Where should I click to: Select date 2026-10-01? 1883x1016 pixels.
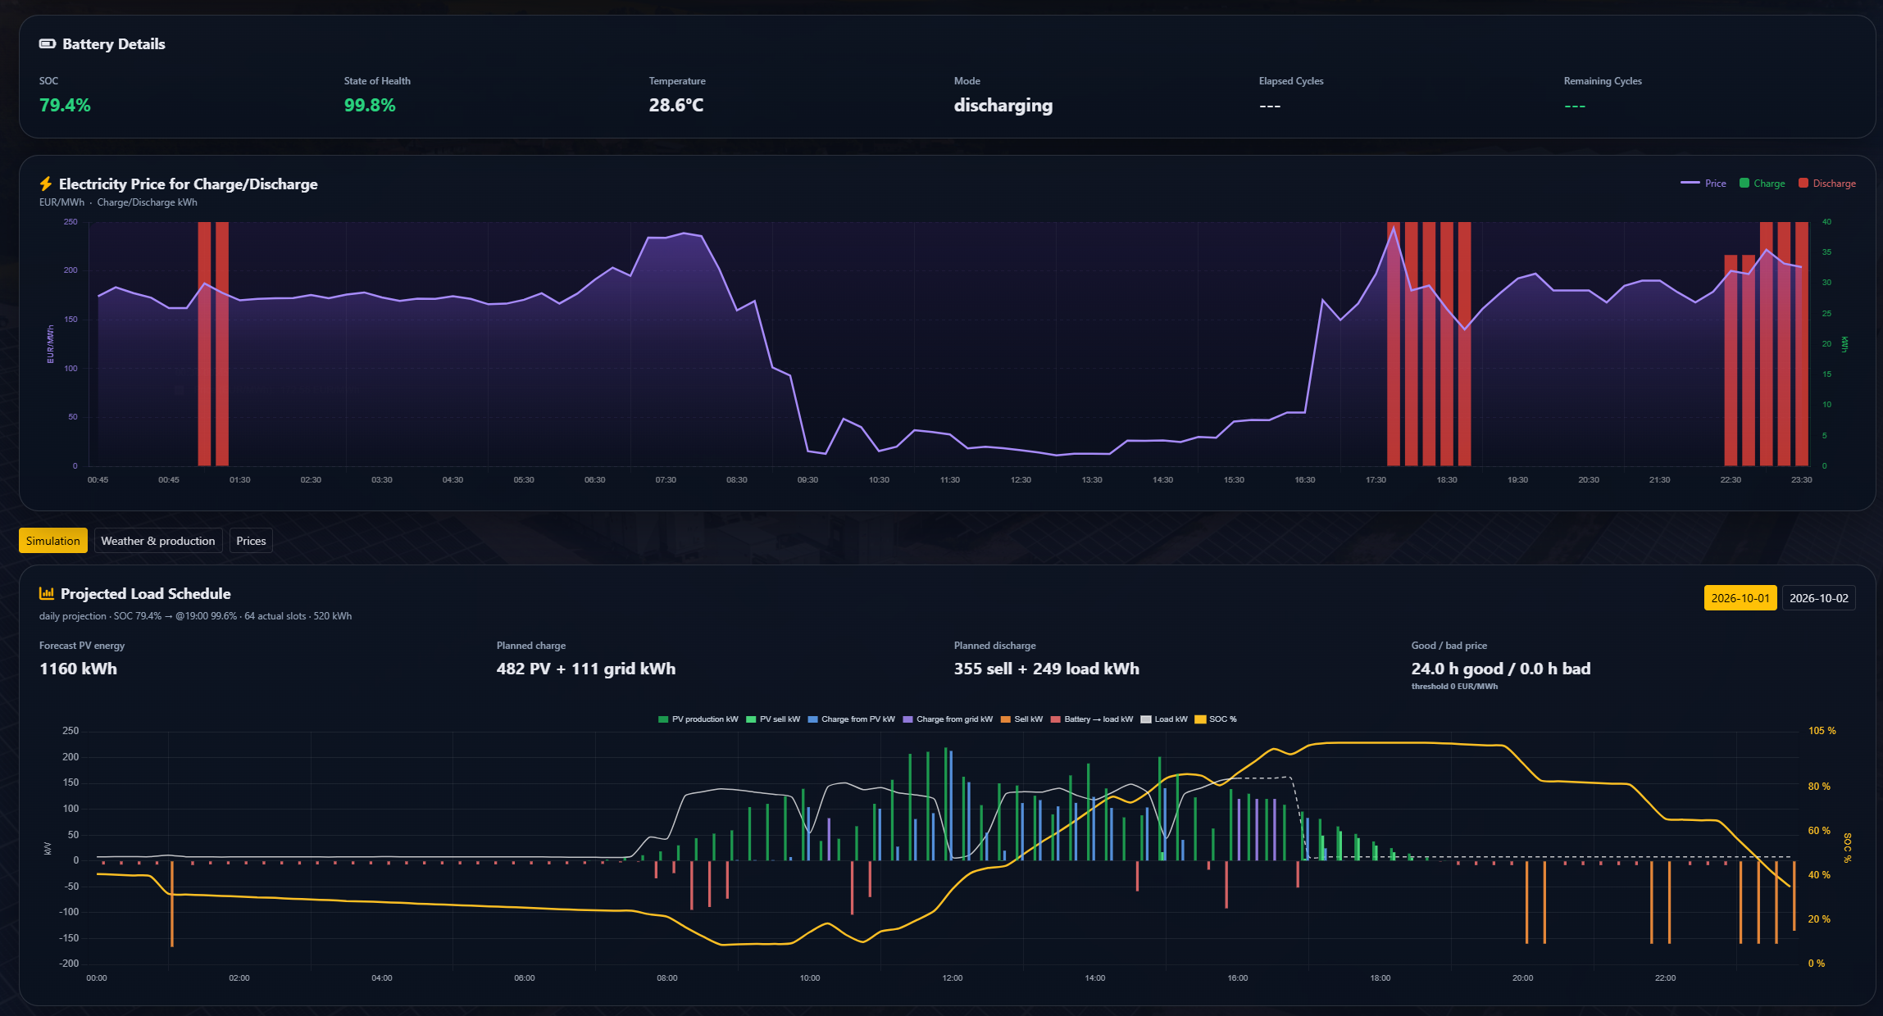tap(1740, 598)
